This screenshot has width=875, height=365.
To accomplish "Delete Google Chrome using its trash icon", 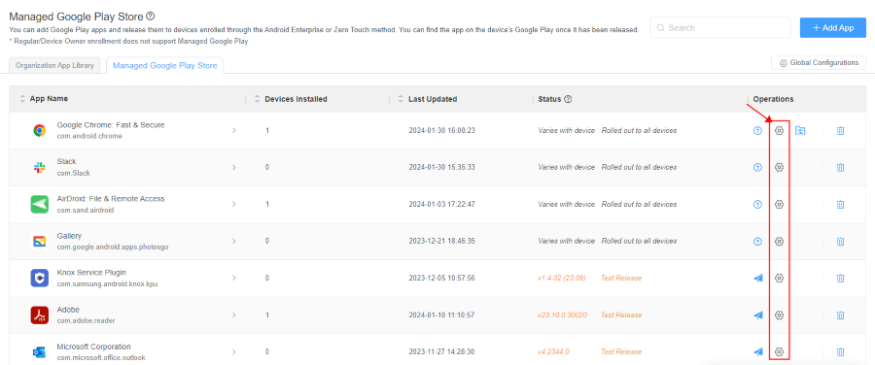I will pos(840,131).
